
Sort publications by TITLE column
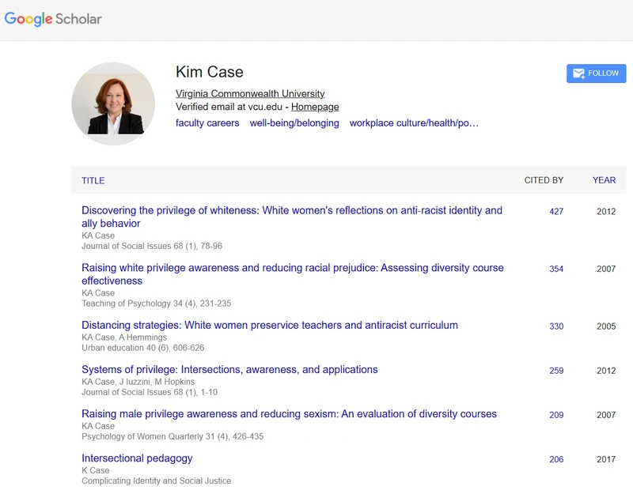(93, 180)
